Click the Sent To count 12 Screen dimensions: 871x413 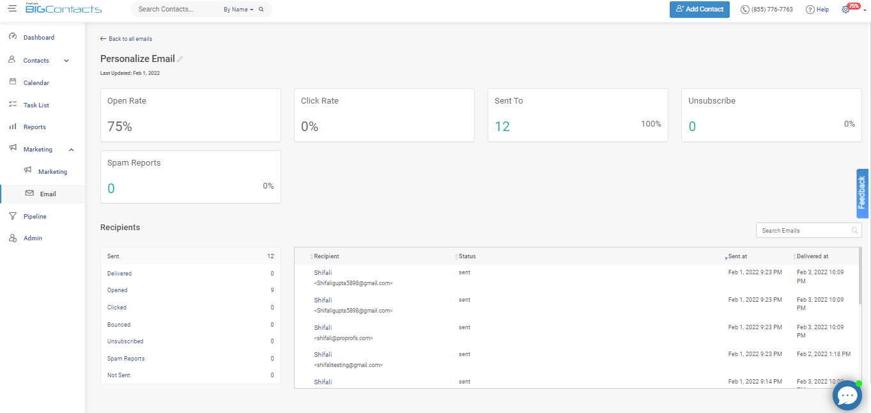[502, 127]
